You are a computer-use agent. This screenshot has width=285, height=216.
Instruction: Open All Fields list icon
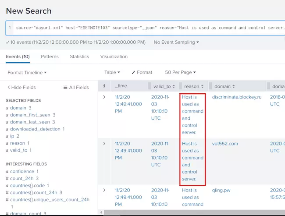coord(65,87)
